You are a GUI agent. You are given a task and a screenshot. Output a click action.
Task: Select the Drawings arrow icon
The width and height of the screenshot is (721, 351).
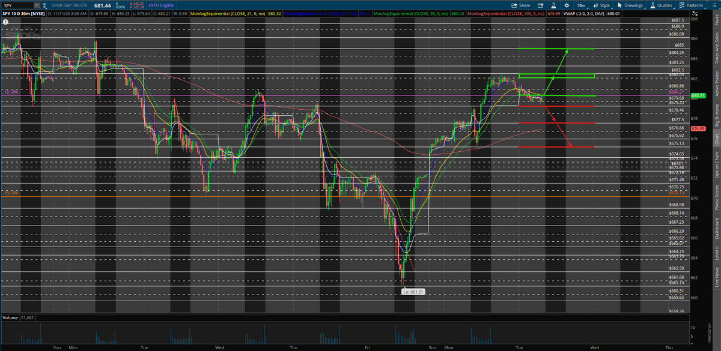point(619,5)
